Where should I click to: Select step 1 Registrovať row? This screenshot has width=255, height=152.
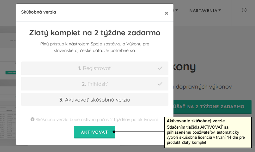click(95, 68)
